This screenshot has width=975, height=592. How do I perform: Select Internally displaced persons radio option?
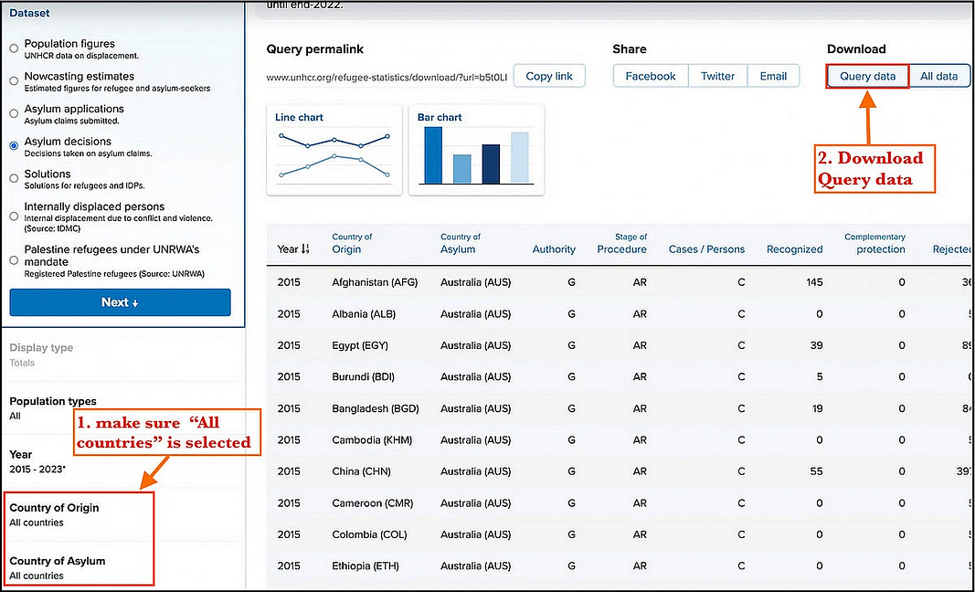14,217
